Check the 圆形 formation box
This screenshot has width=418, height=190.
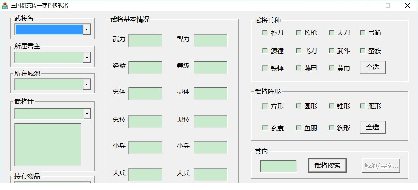tap(298, 106)
